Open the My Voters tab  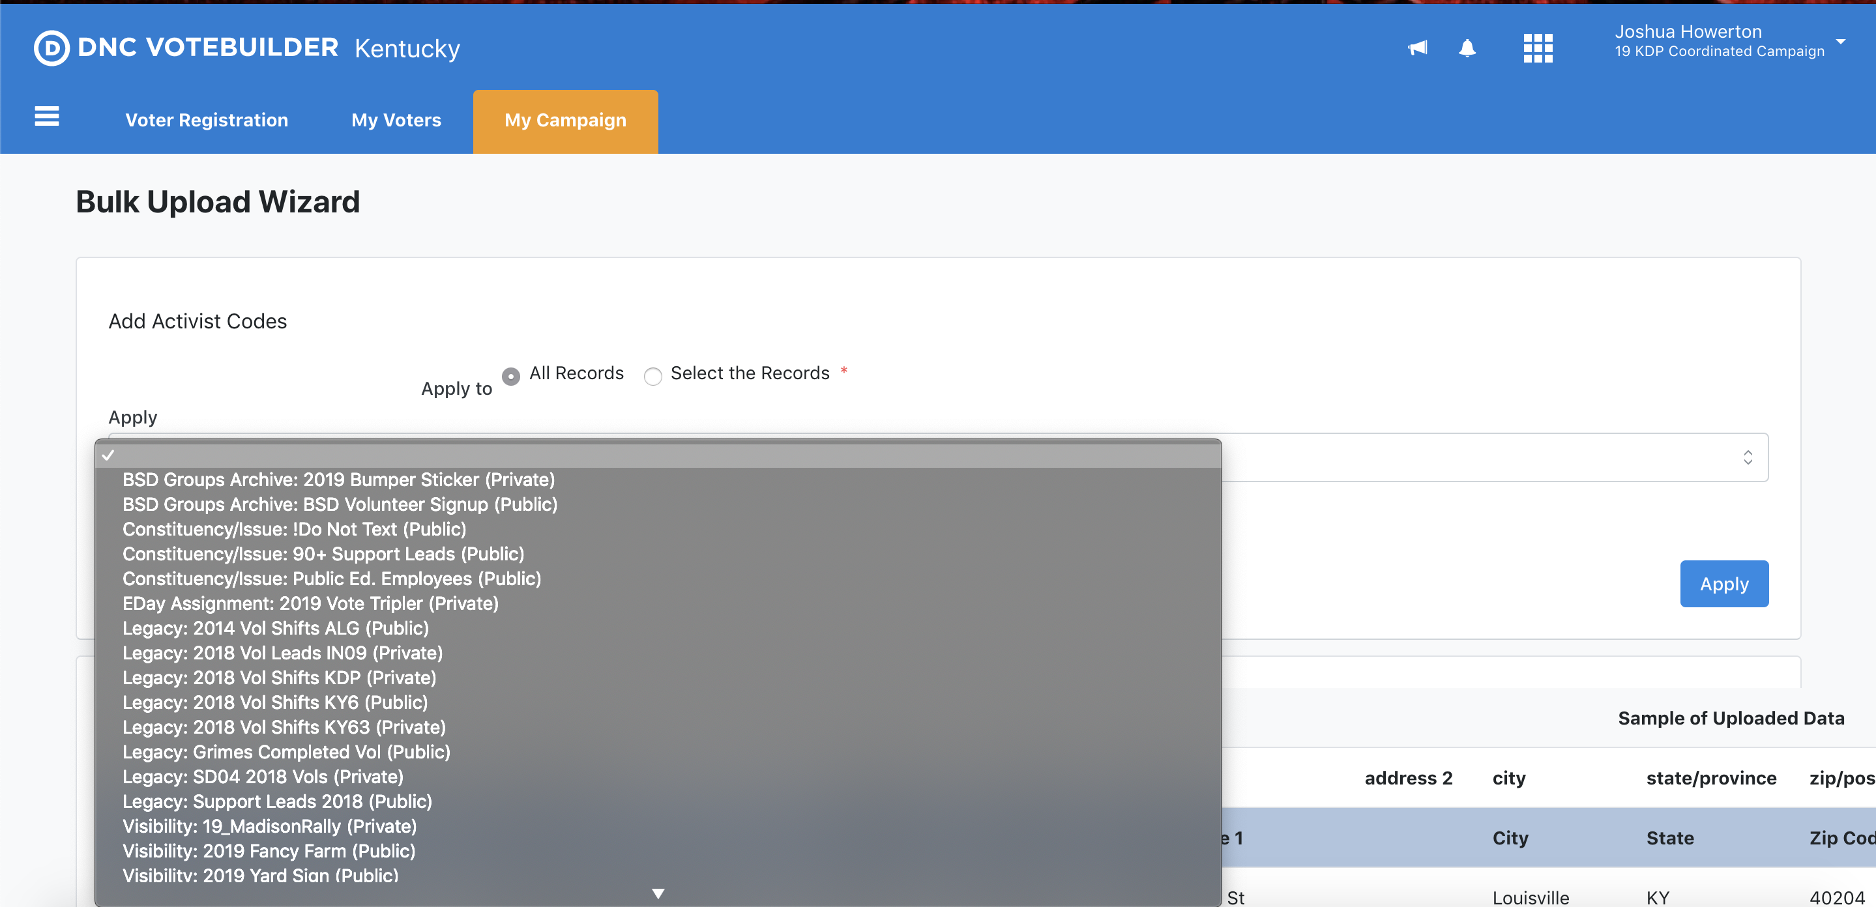(x=396, y=120)
